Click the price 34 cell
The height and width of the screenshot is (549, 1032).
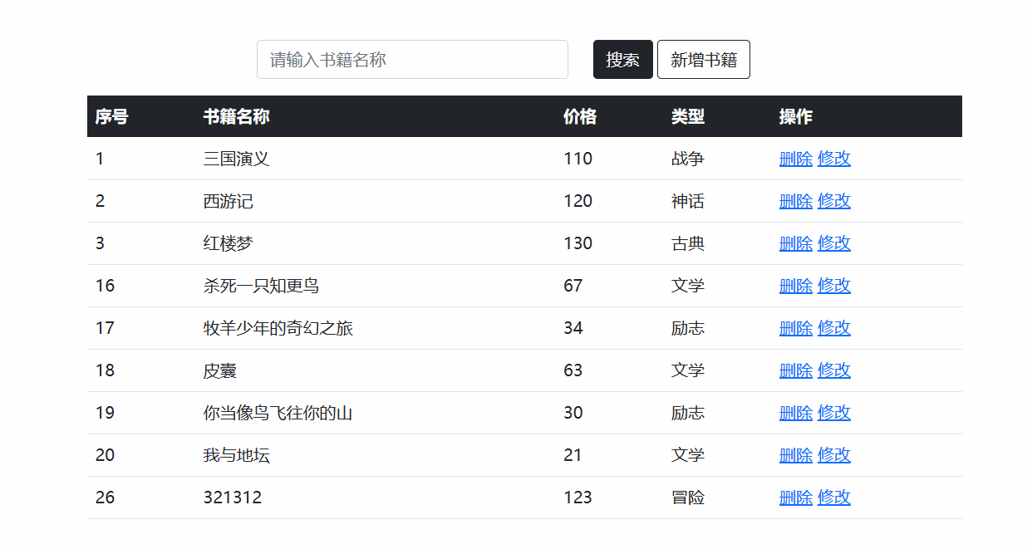pos(573,328)
